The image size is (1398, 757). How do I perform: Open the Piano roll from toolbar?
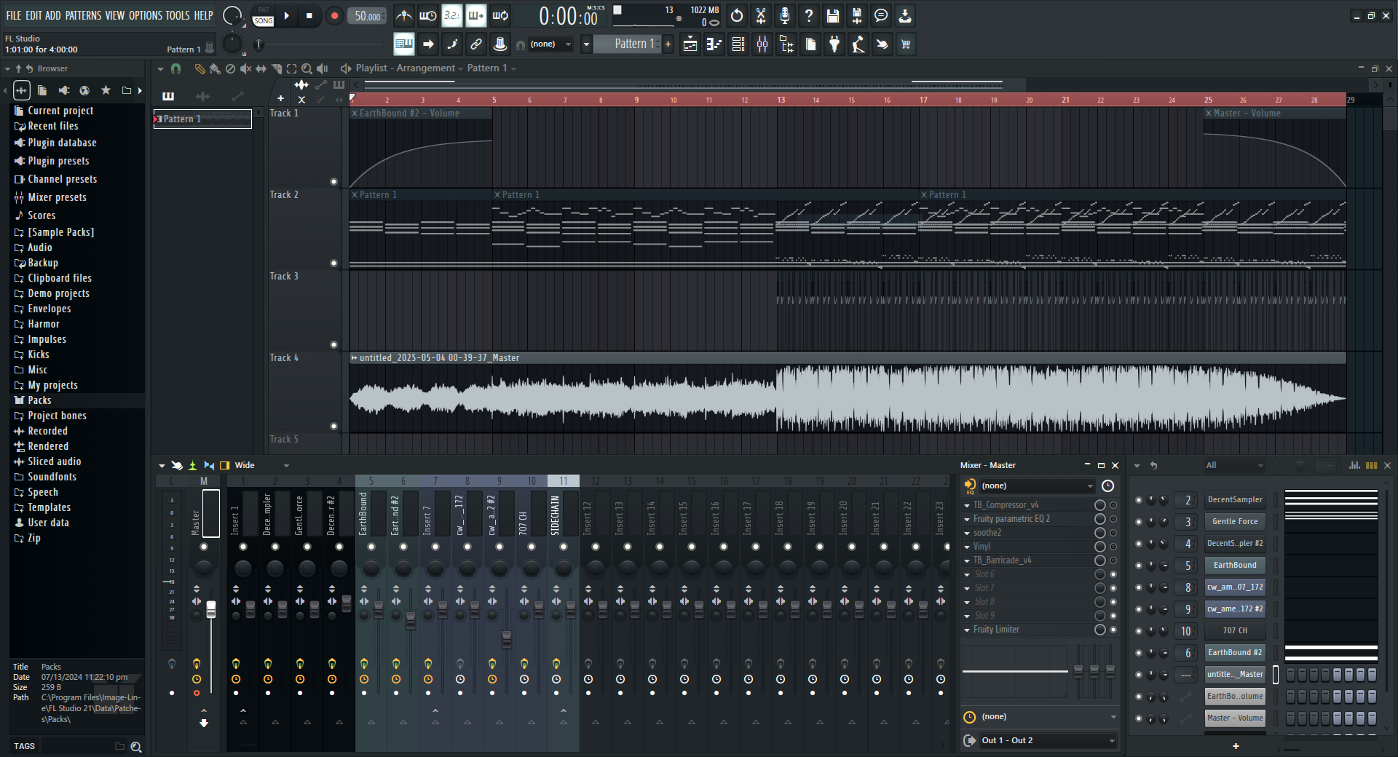714,44
